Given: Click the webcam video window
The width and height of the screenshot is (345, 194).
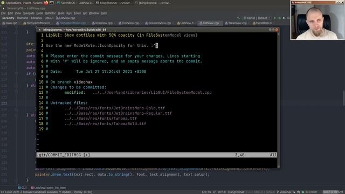Looking at the screenshot, I should pyautogui.click(x=318, y=22).
